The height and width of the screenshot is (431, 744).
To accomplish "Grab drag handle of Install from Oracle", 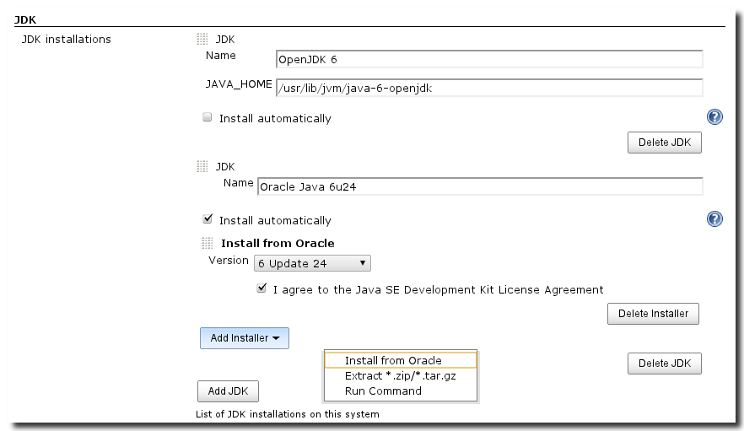I will click(x=208, y=243).
